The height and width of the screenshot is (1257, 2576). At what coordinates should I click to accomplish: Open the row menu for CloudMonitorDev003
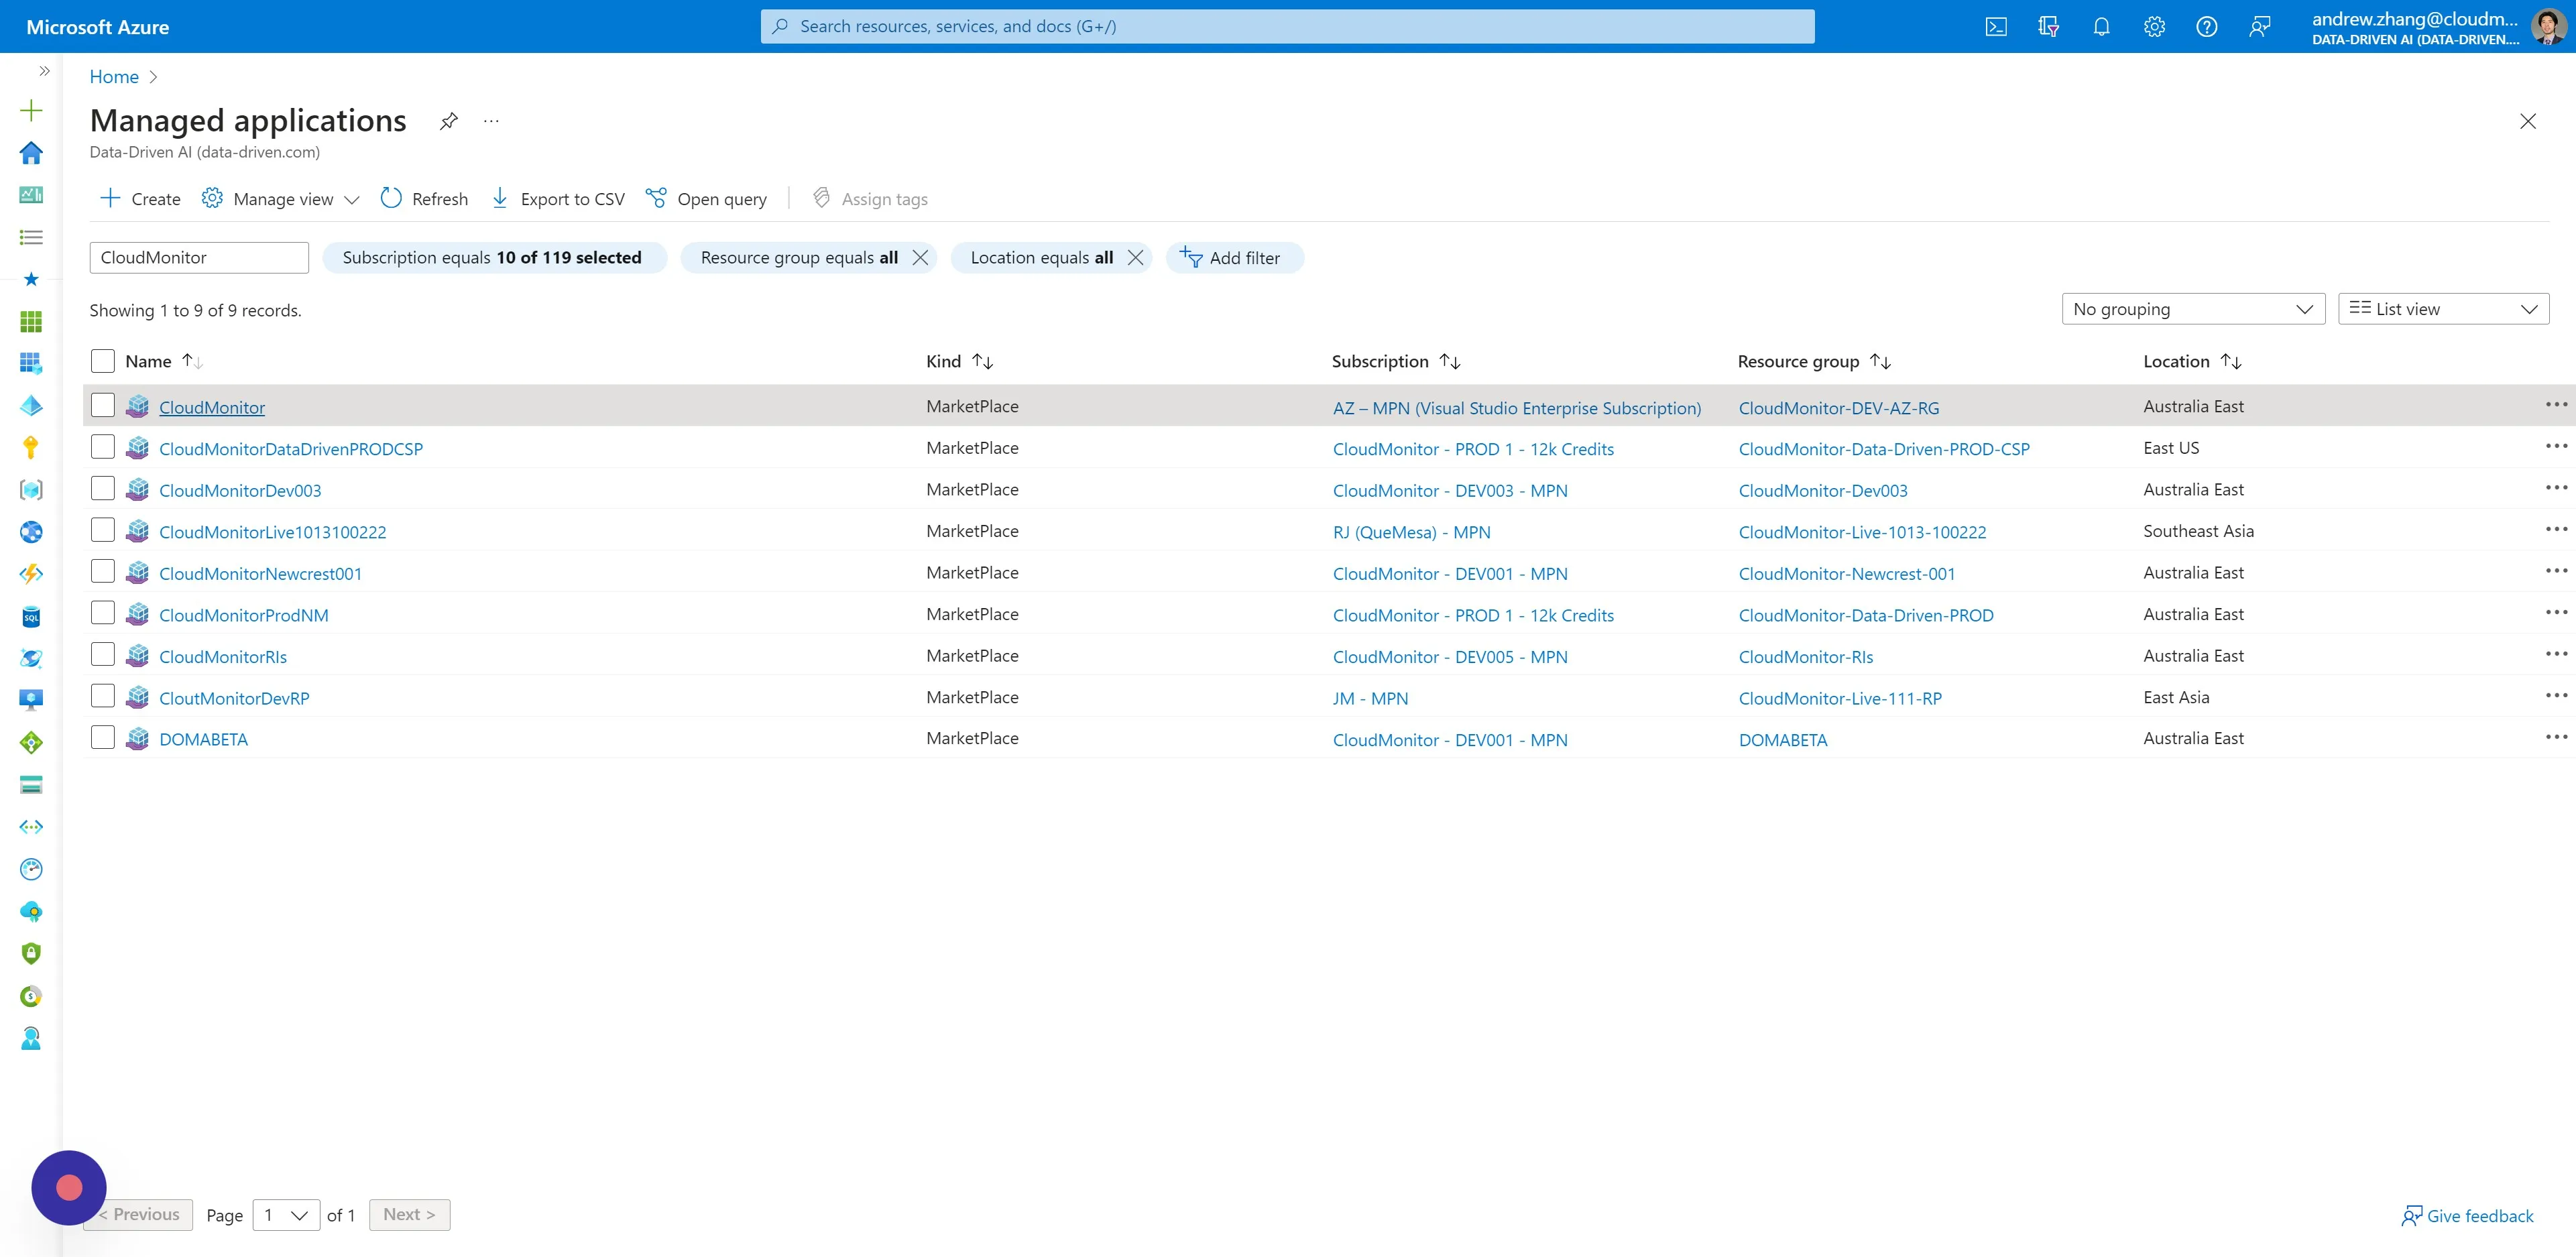pyautogui.click(x=2556, y=488)
